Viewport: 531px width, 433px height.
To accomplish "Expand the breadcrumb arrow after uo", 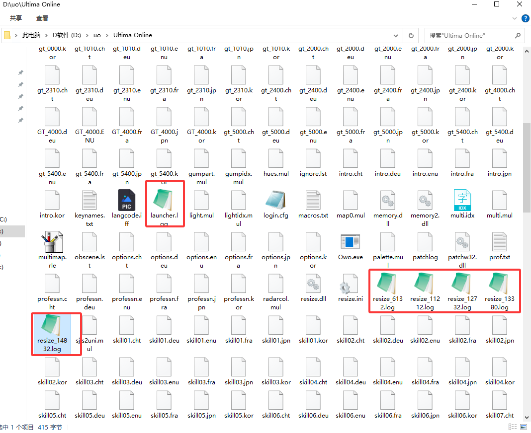I will (x=107, y=35).
